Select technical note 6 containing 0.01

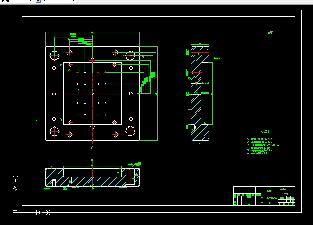pyautogui.click(x=259, y=153)
